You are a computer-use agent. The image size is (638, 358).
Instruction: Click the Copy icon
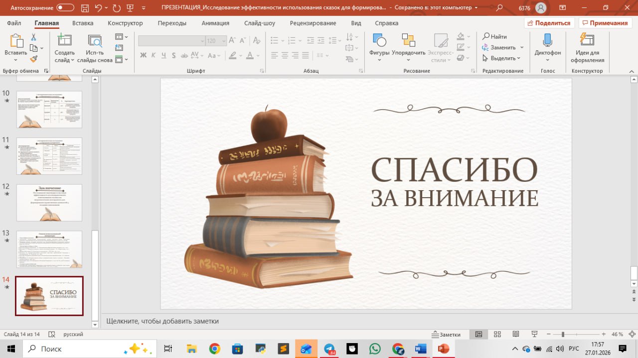tap(34, 48)
